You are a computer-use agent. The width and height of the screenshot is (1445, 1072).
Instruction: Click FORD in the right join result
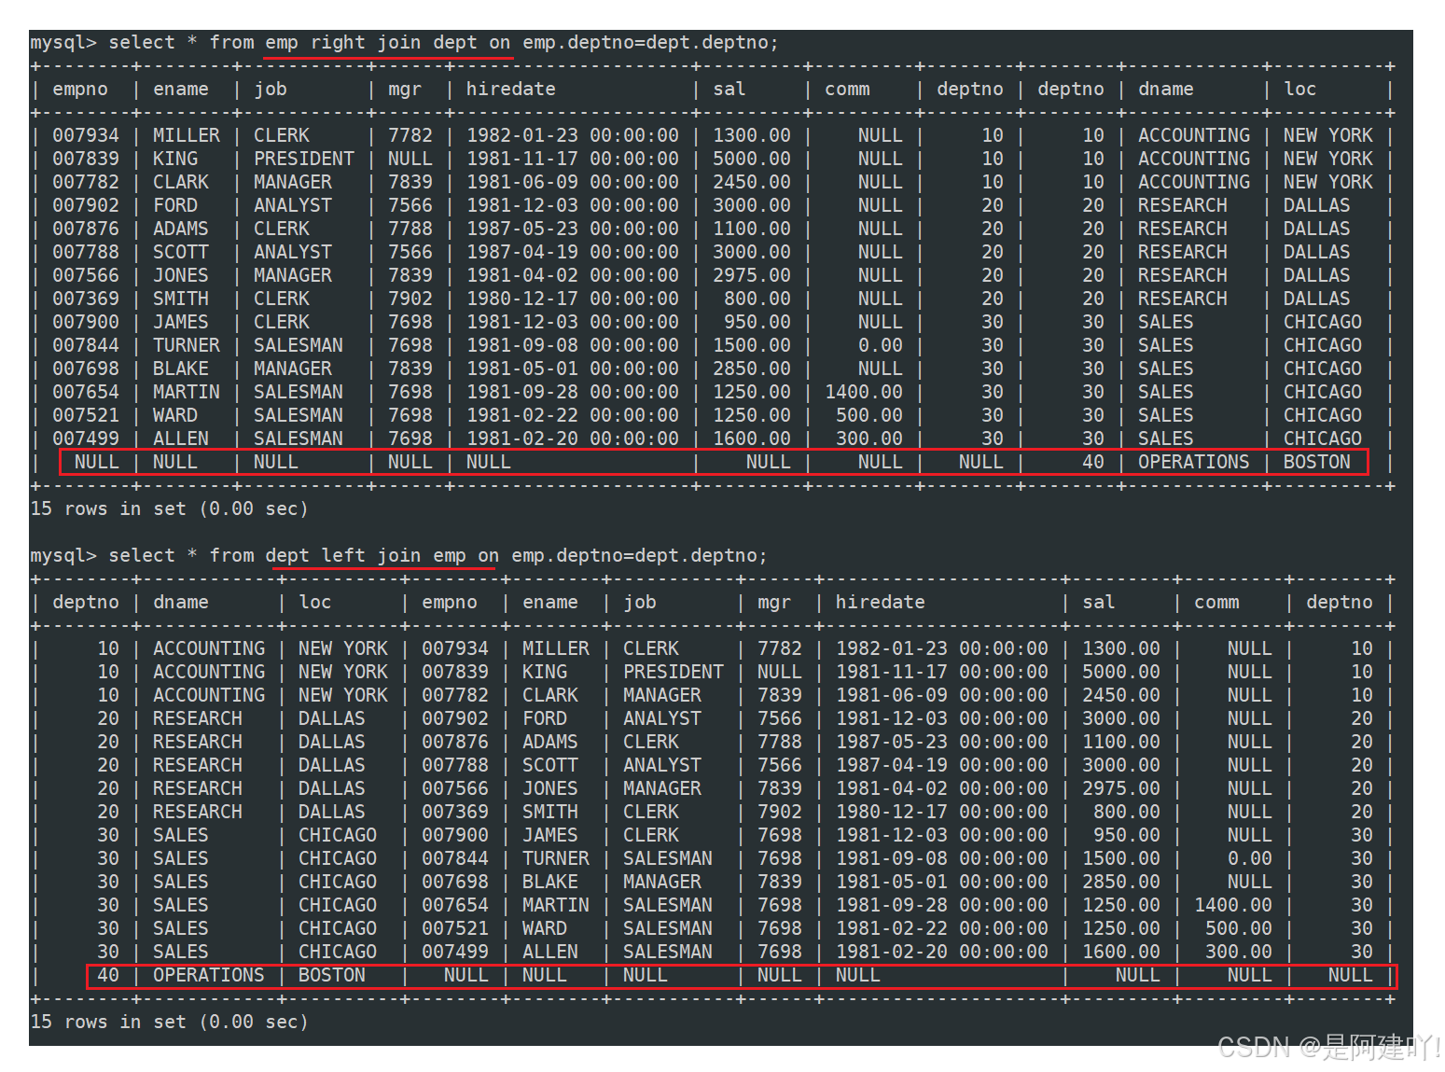point(175,206)
